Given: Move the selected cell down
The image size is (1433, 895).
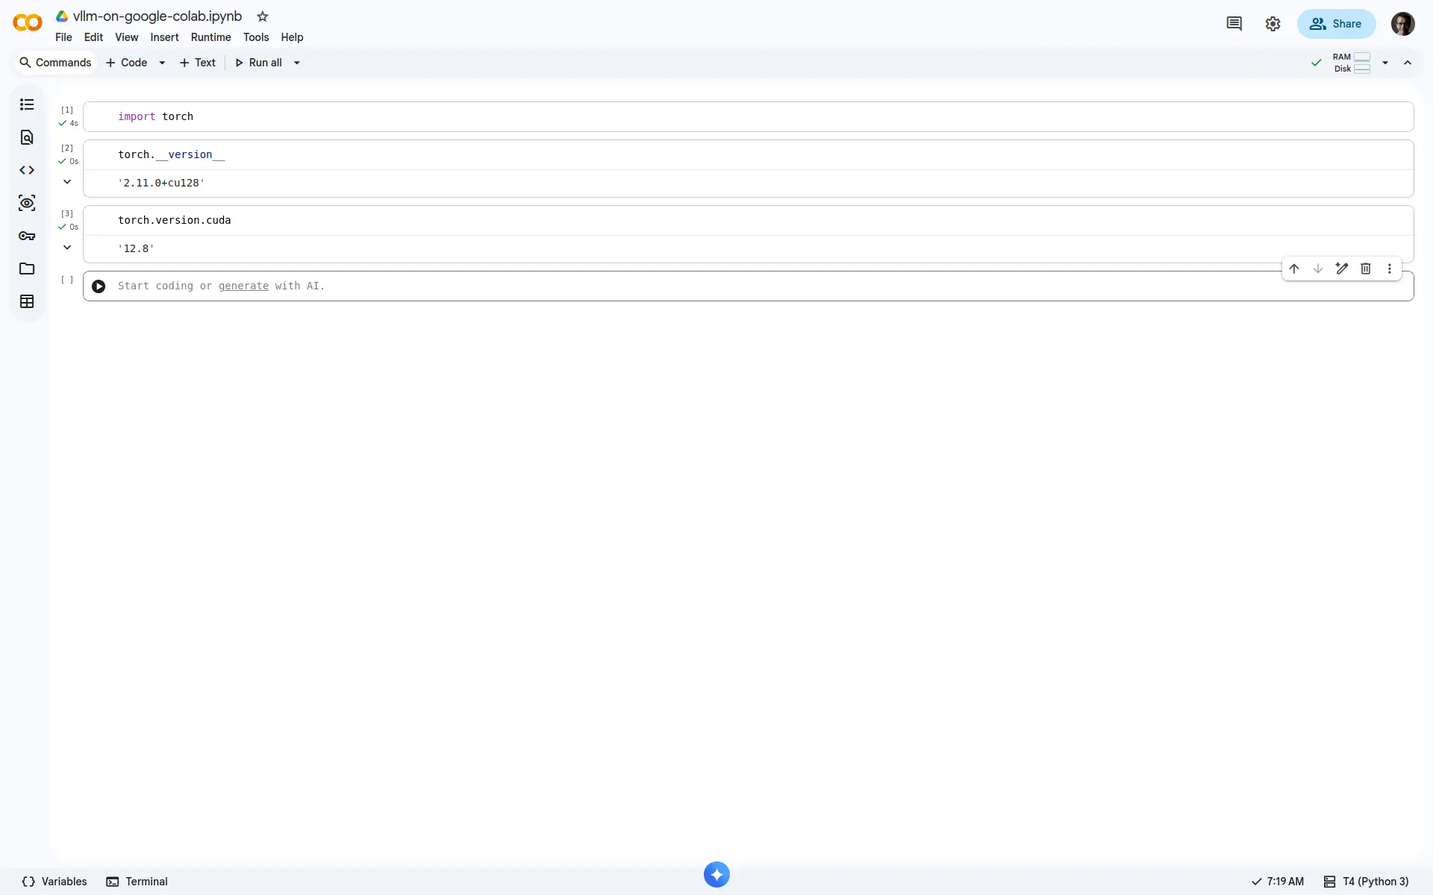Looking at the screenshot, I should pyautogui.click(x=1318, y=268).
